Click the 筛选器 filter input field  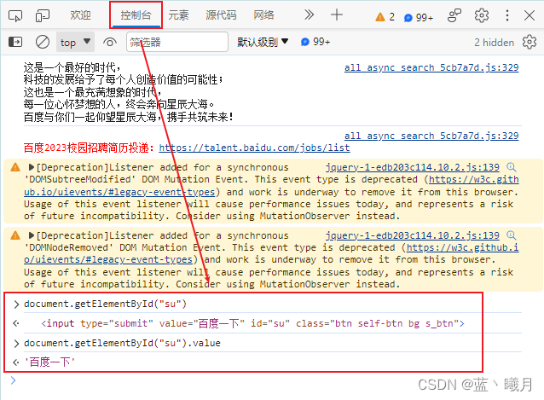tap(177, 42)
